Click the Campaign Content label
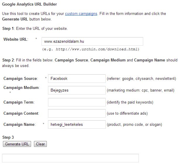The width and height of the screenshot is (183, 165). 21,113
